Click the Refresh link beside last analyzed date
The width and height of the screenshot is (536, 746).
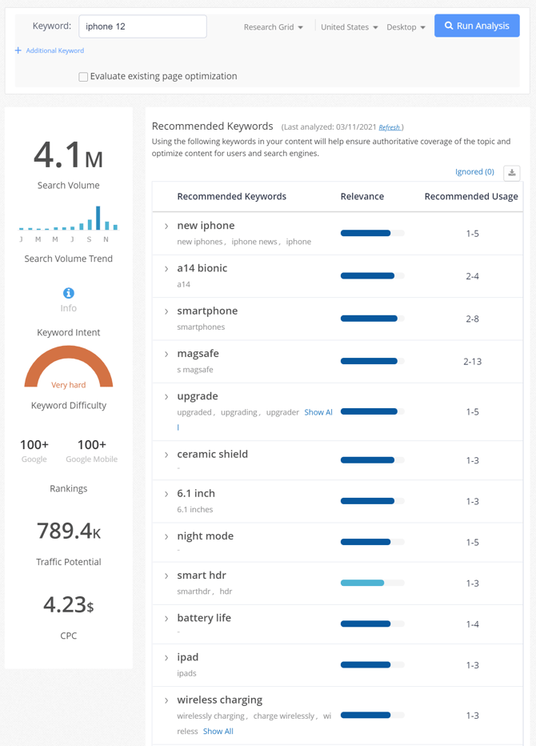pyautogui.click(x=390, y=127)
